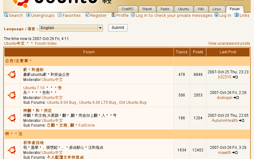
Task: Open the Ubuntu 8.04 Bug subforum
Action: pos(61,103)
